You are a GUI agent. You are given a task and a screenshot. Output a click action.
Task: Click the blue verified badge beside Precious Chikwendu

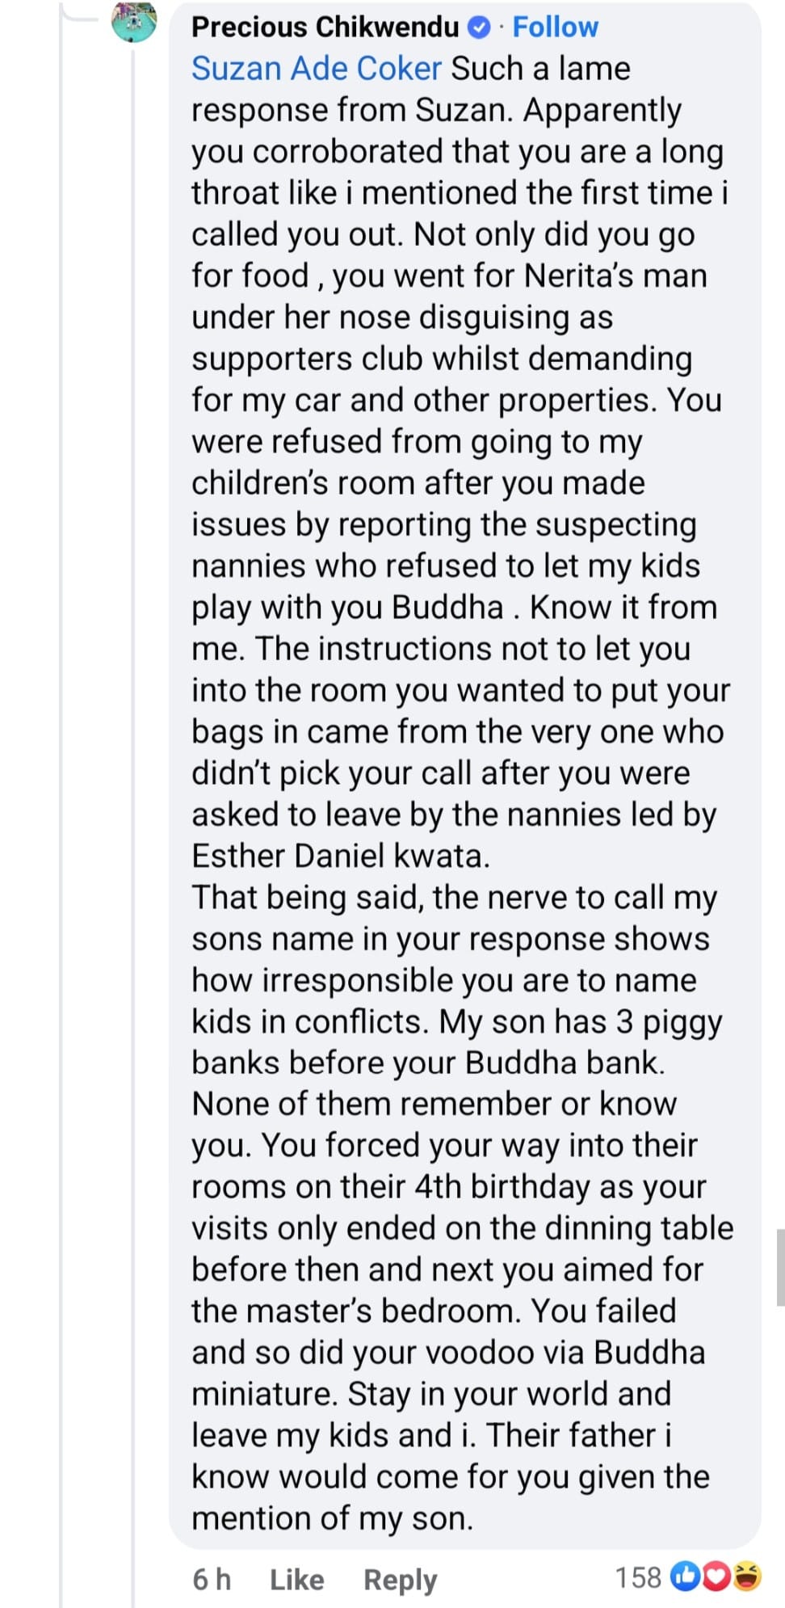479,27
